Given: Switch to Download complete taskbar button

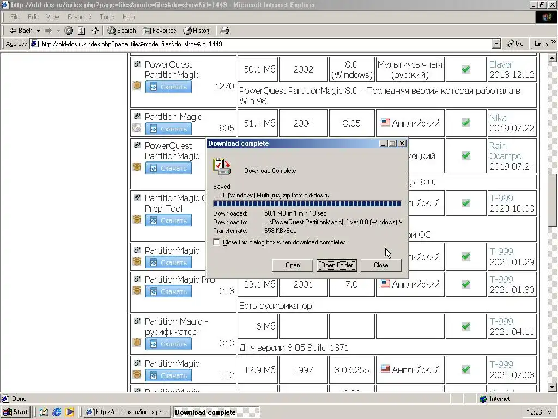Looking at the screenshot, I should [216, 412].
